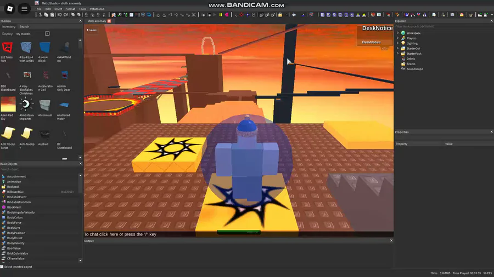
Task: Click the yellow padlock Lock tool icon
Action: [280, 15]
